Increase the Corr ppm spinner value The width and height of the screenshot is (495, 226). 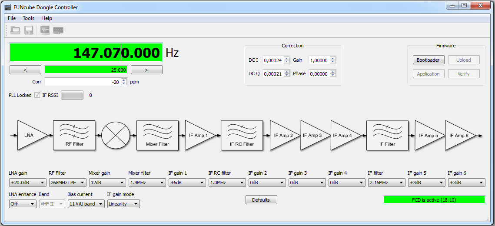(x=124, y=80)
